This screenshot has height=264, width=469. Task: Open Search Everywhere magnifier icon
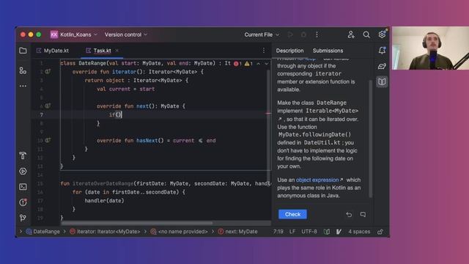(366, 34)
